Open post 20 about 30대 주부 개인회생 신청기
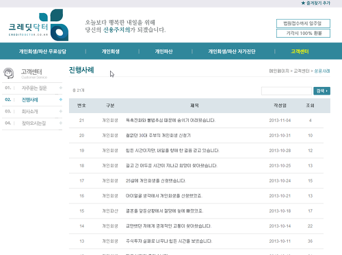The height and width of the screenshot is (255, 342). tap(158, 136)
